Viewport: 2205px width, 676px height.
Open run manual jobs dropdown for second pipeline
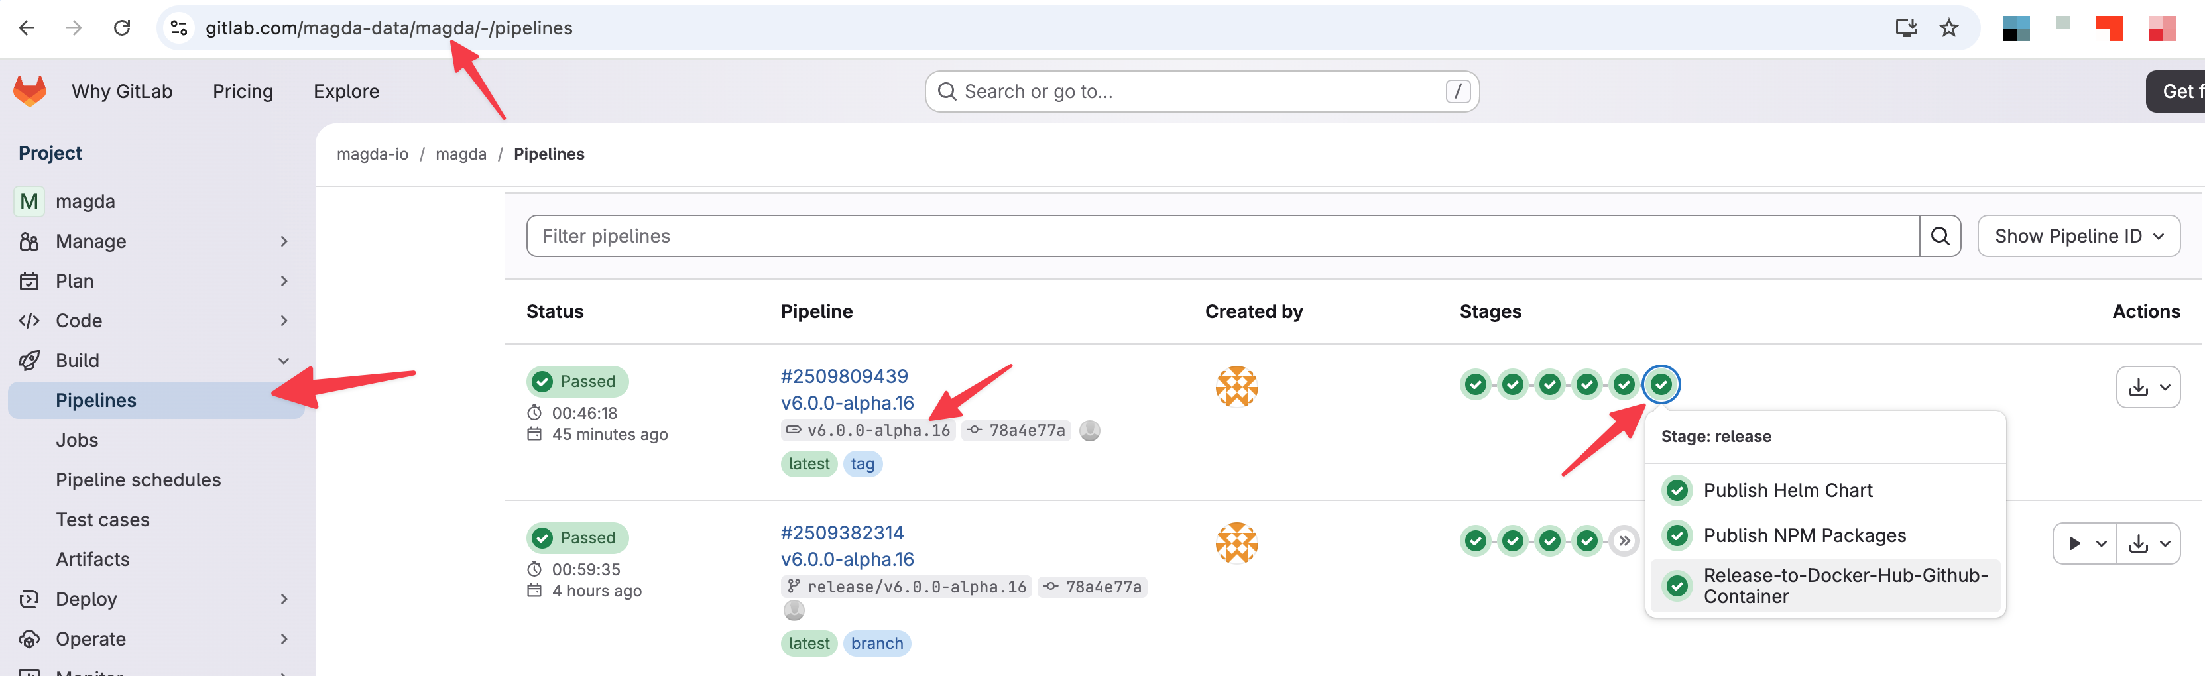[x=2084, y=543]
